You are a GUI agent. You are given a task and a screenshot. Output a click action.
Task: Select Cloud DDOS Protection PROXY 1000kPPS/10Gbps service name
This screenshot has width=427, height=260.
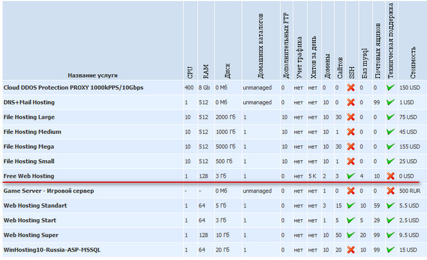pos(73,88)
